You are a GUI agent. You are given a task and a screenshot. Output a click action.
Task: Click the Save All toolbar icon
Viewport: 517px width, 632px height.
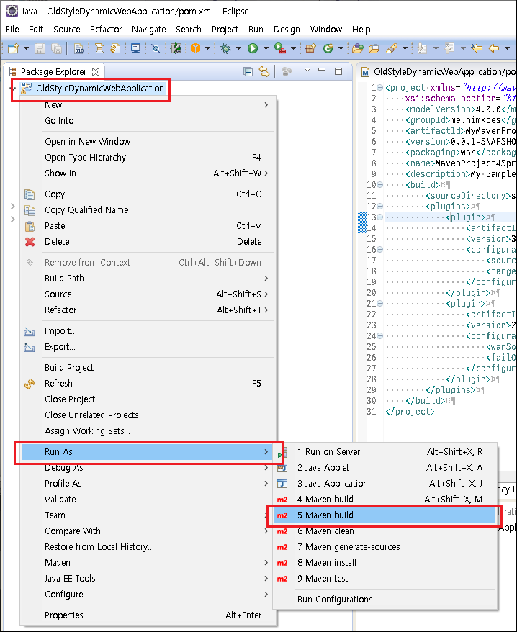click(x=56, y=49)
